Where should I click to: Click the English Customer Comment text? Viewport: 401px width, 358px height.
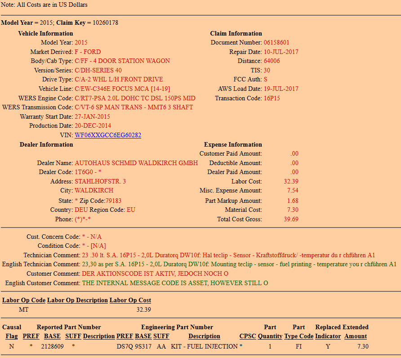[x=175, y=283]
